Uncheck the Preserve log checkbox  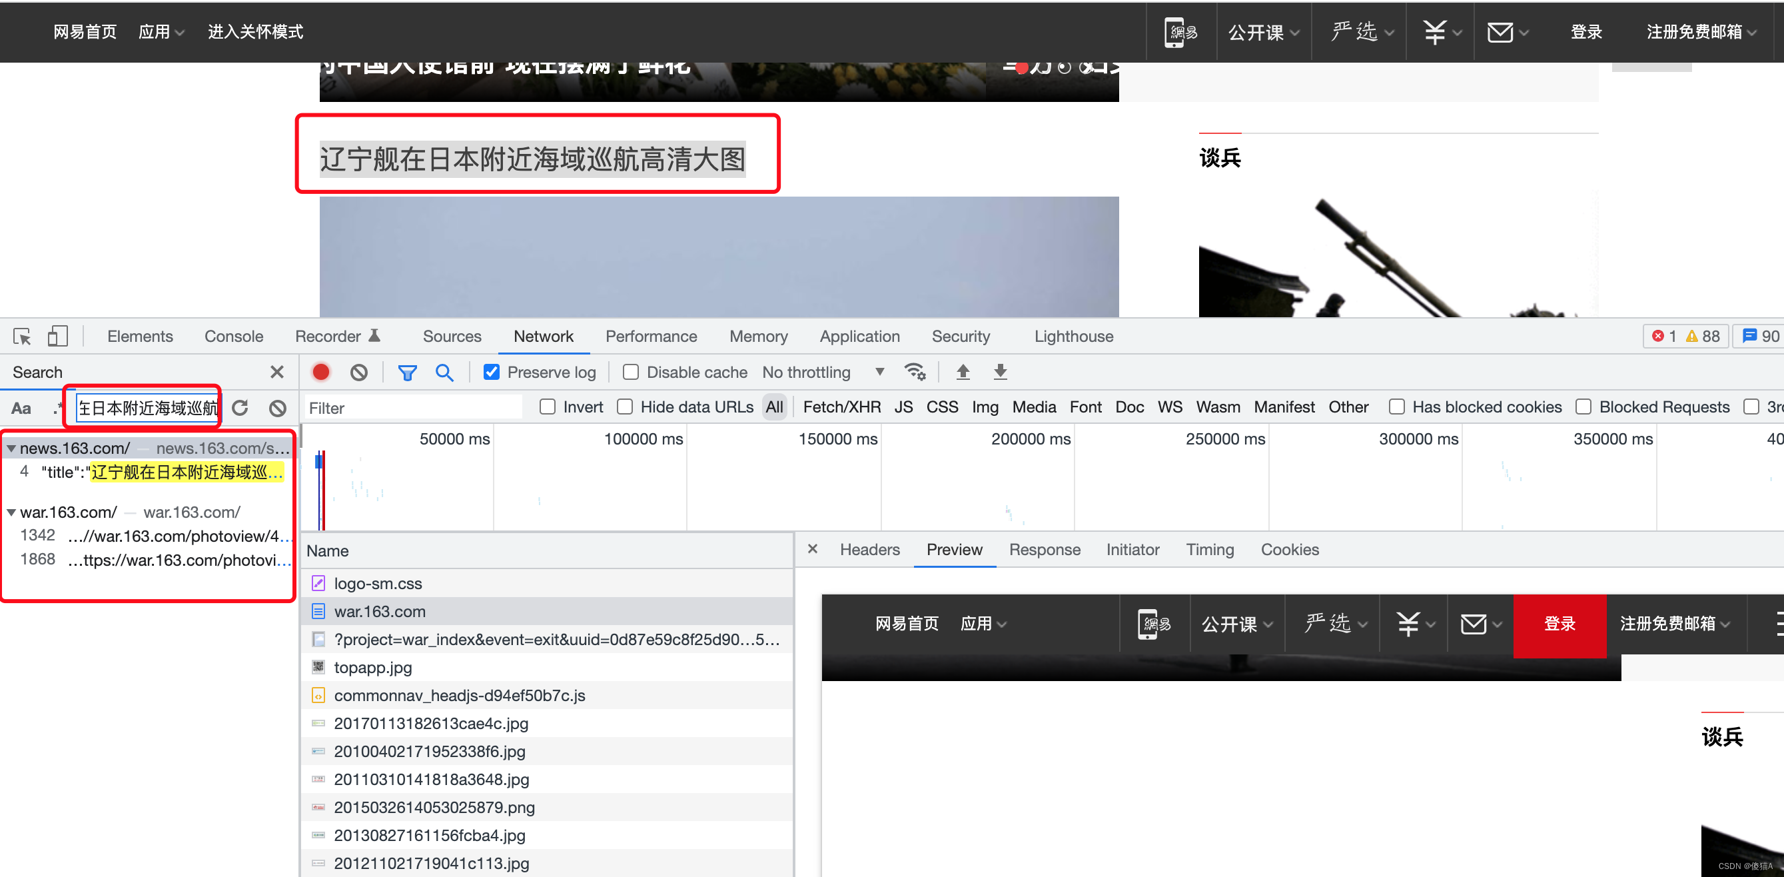[492, 372]
